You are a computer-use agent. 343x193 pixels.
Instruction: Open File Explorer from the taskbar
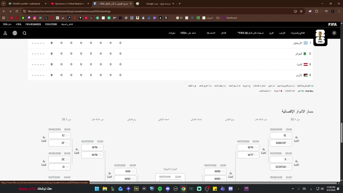click(105, 189)
